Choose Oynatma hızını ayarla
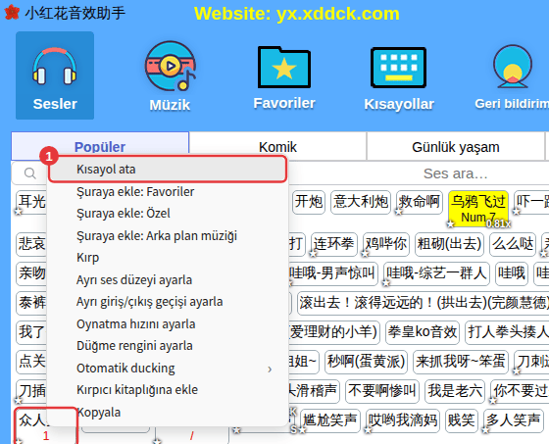The height and width of the screenshot is (444, 549). (168, 323)
